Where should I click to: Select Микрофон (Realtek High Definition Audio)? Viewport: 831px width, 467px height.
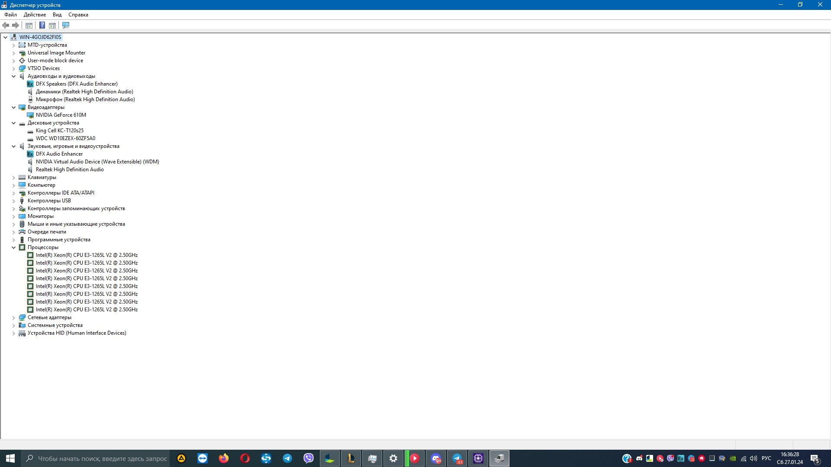click(85, 99)
